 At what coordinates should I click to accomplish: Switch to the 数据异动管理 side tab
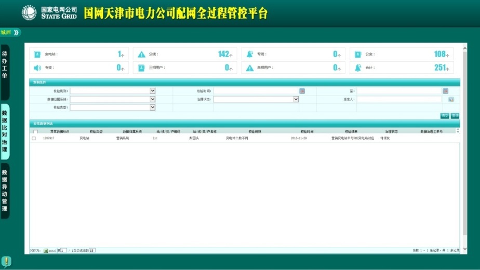[5, 191]
